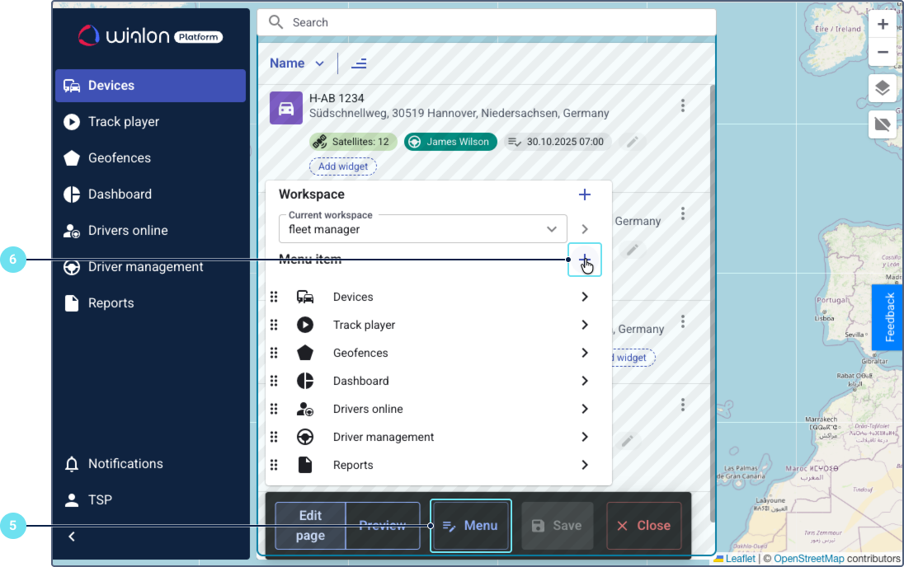The image size is (904, 567).
Task: Open H-AB 1234 three-dot options menu
Action: [x=682, y=105]
